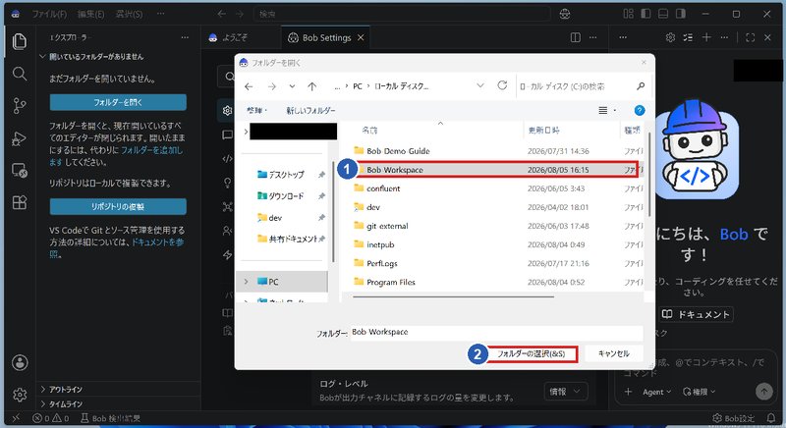Expand the address bar path dropdown
The image size is (786, 428).
coord(480,86)
